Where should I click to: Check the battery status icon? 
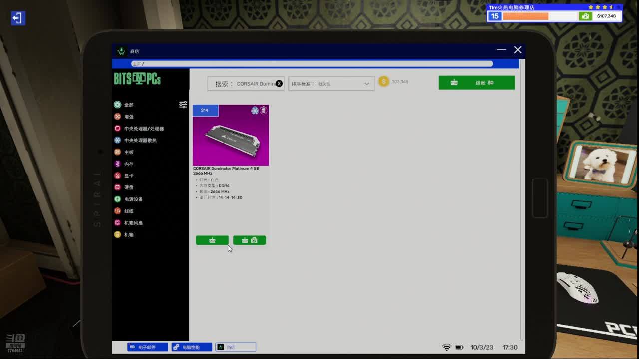[459, 347]
